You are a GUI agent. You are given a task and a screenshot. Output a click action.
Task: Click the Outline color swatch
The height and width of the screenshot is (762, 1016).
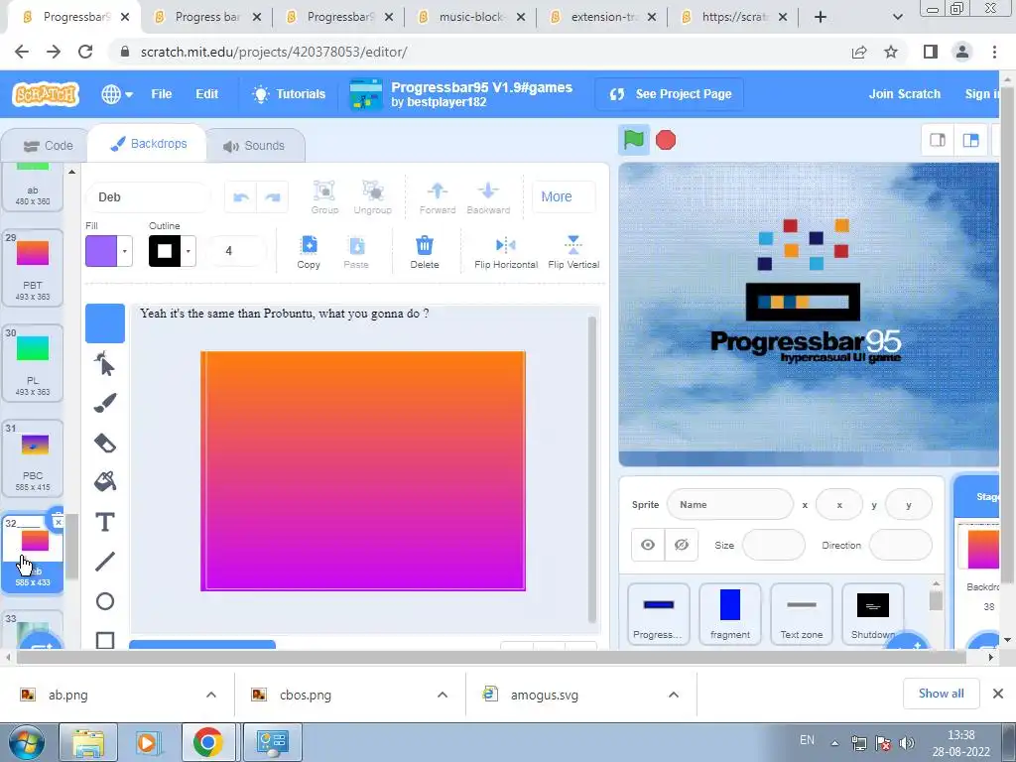coord(165,251)
